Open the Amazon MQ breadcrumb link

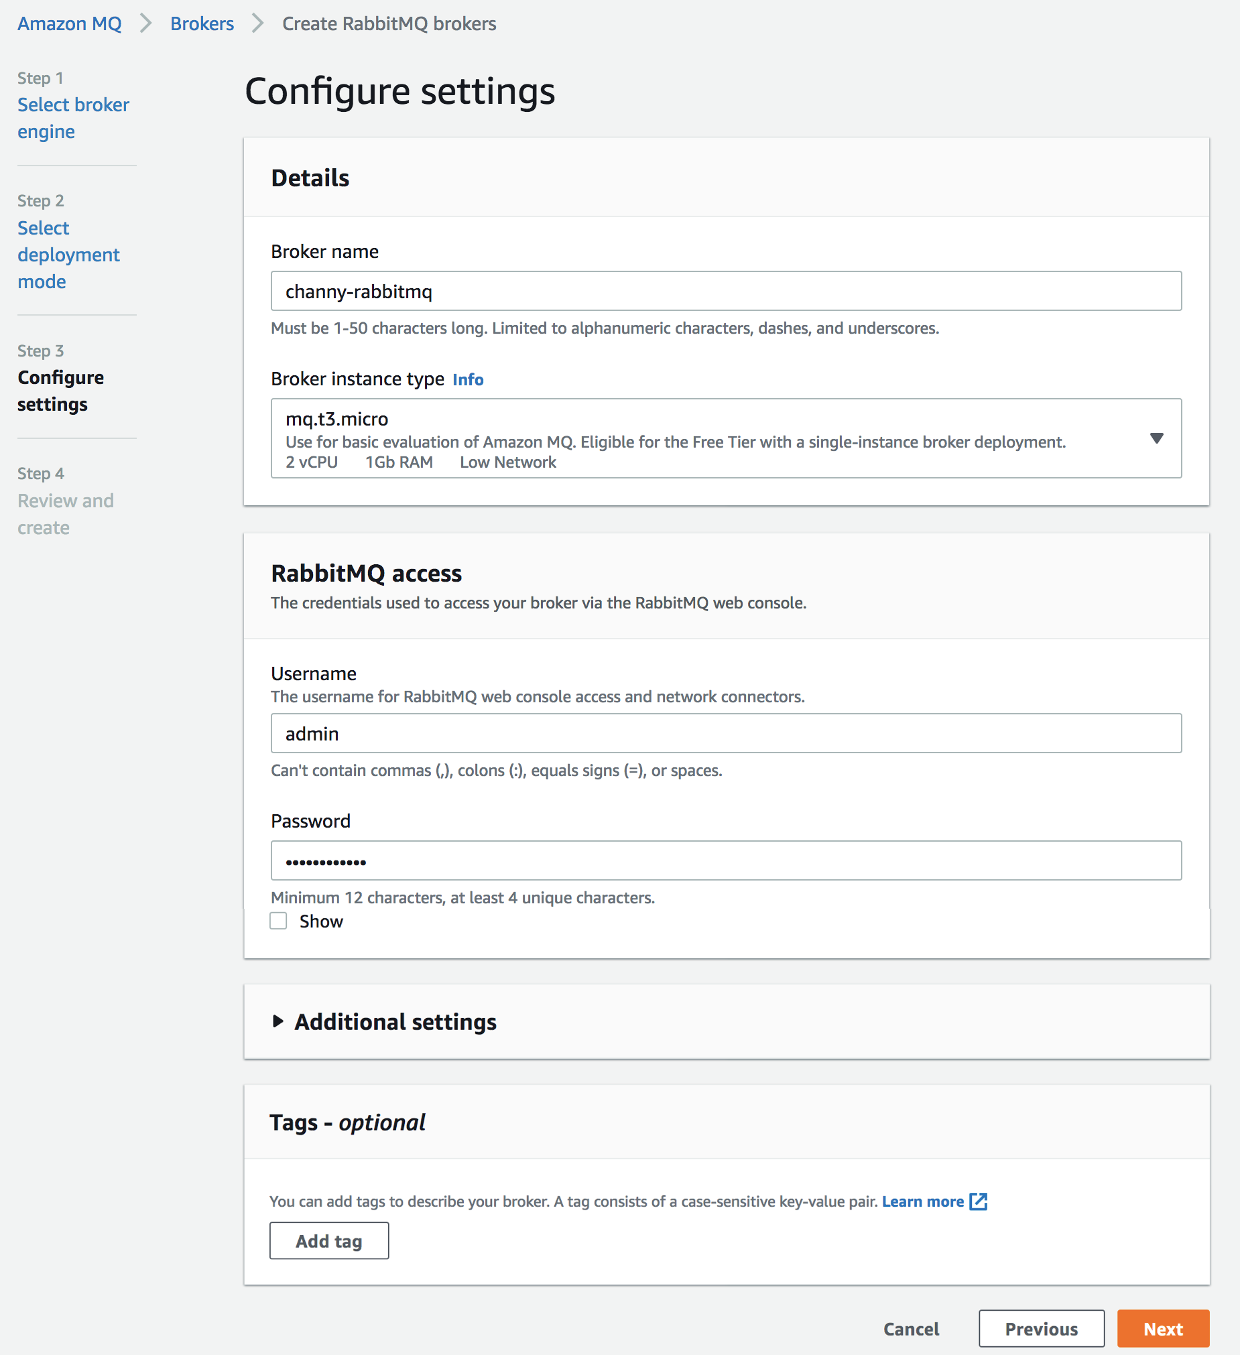(x=69, y=23)
